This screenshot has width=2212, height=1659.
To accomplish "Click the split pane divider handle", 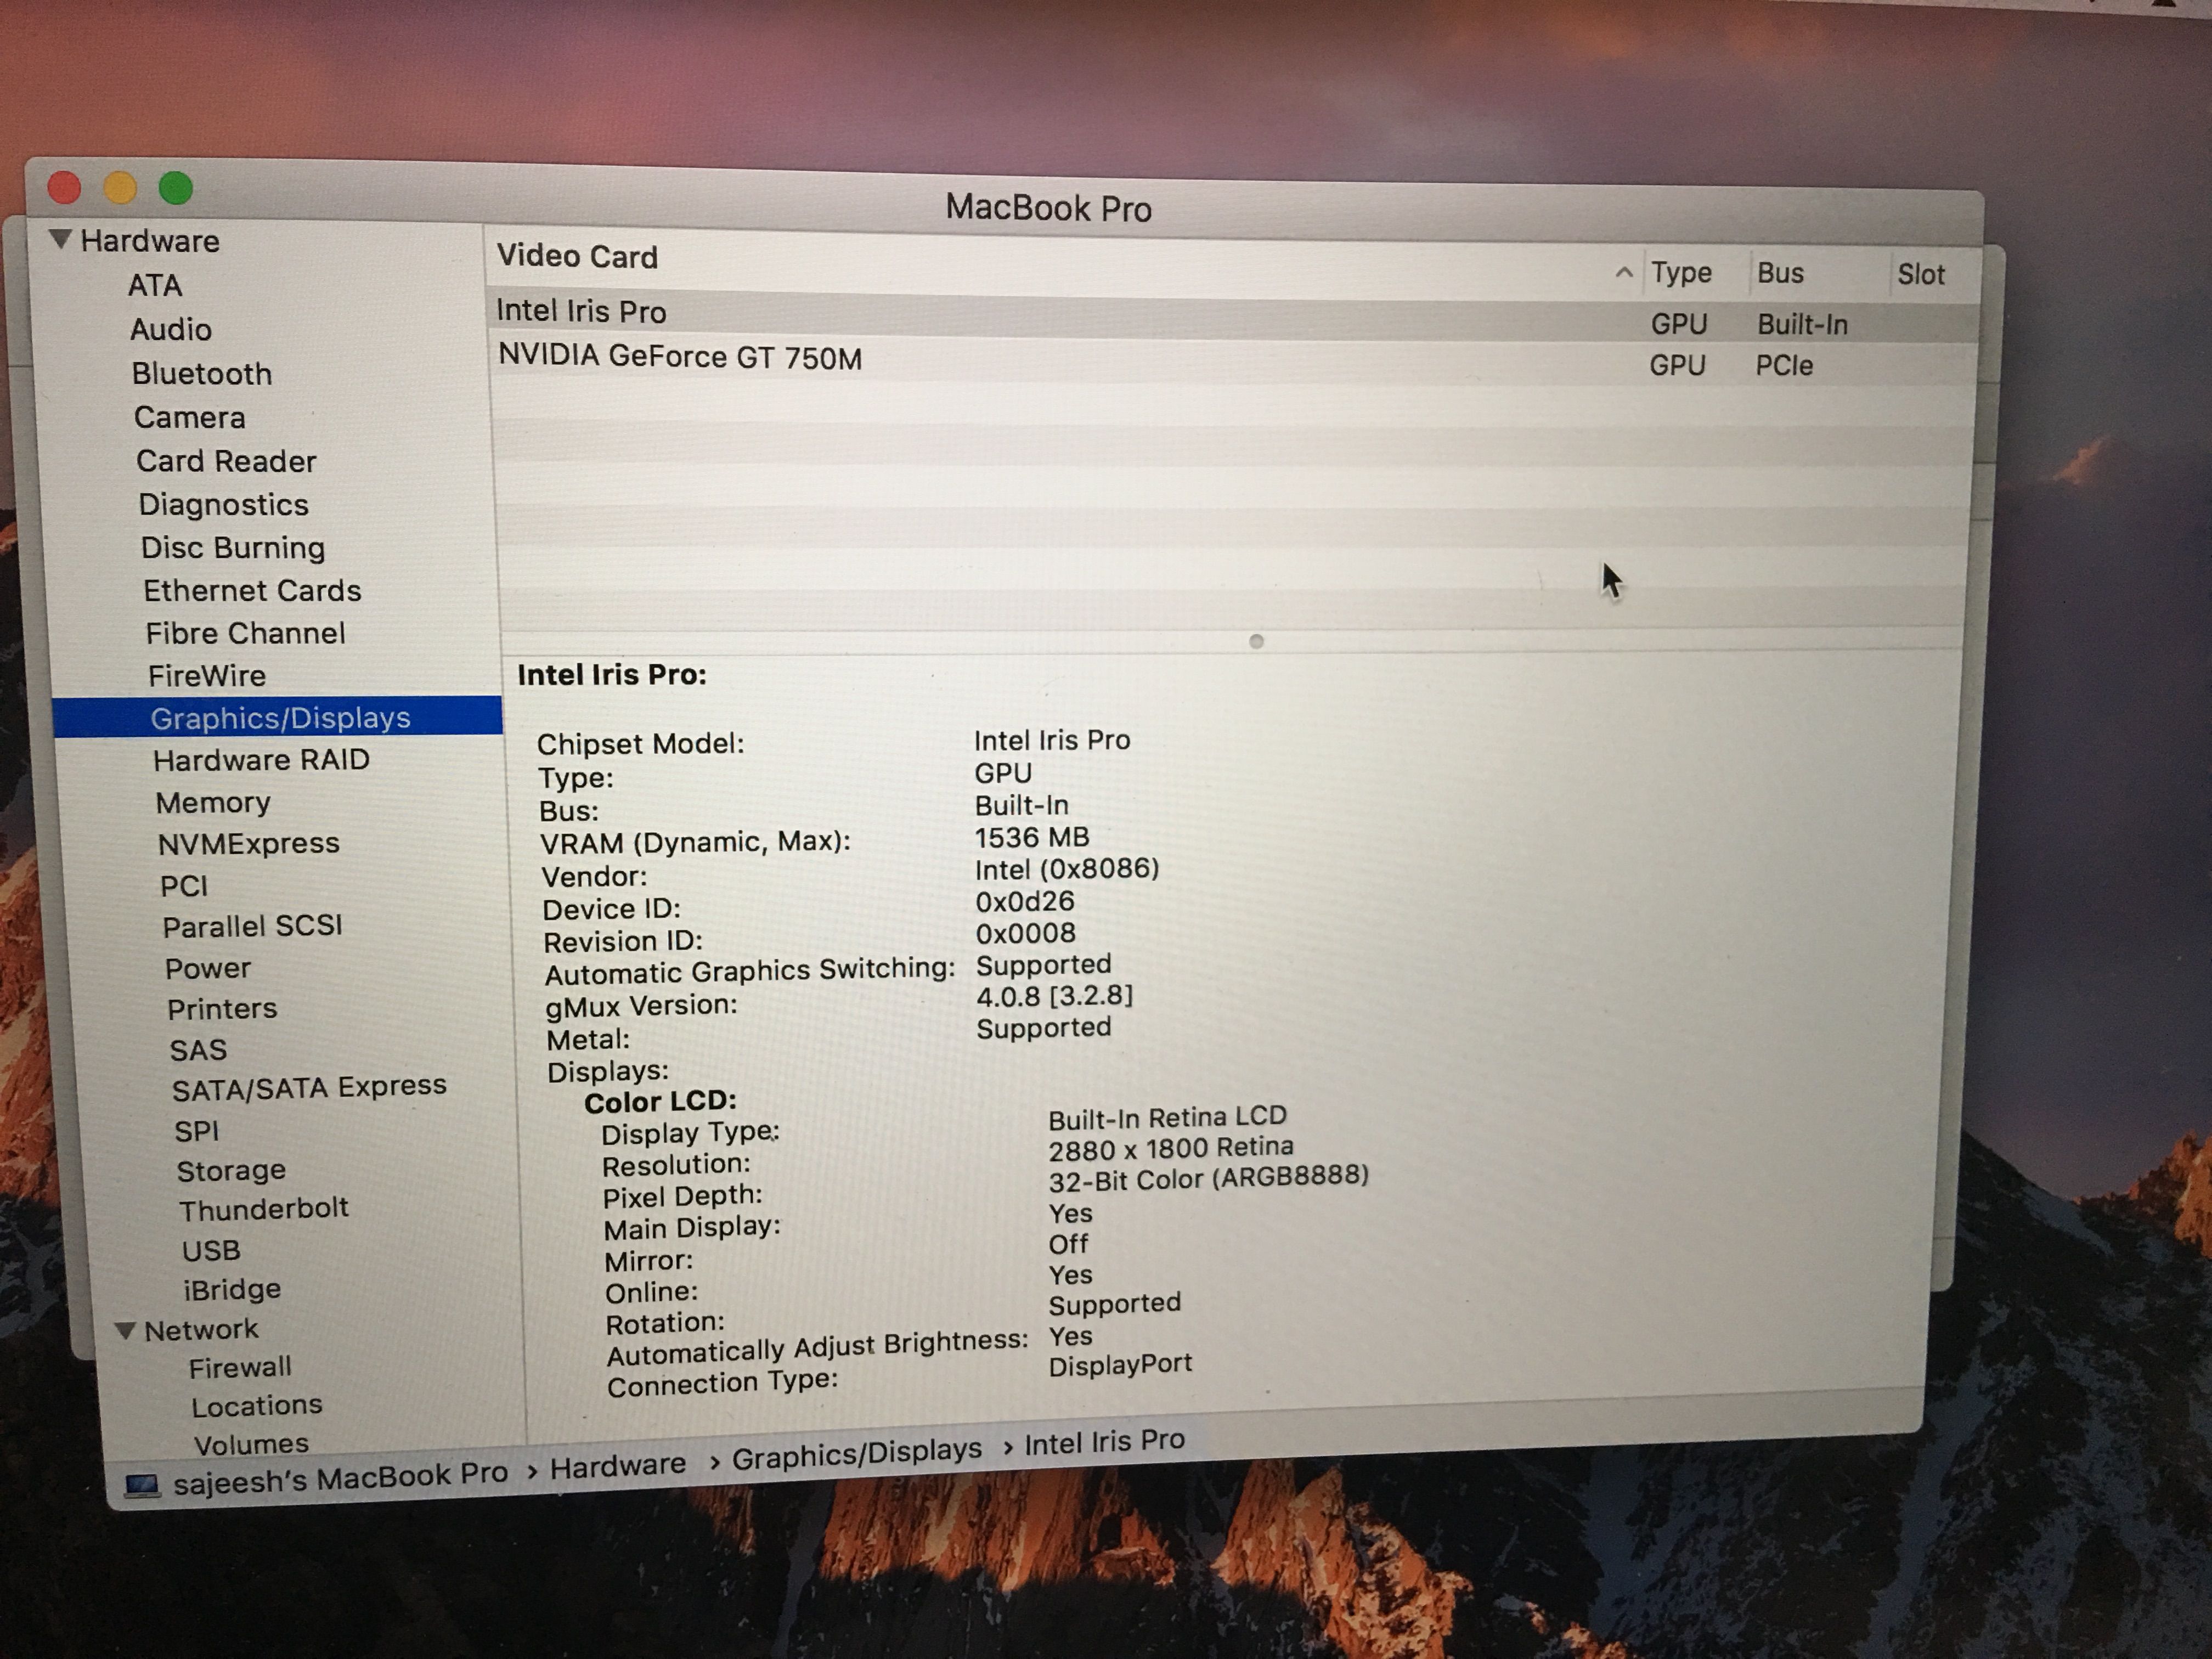I will click(1257, 641).
